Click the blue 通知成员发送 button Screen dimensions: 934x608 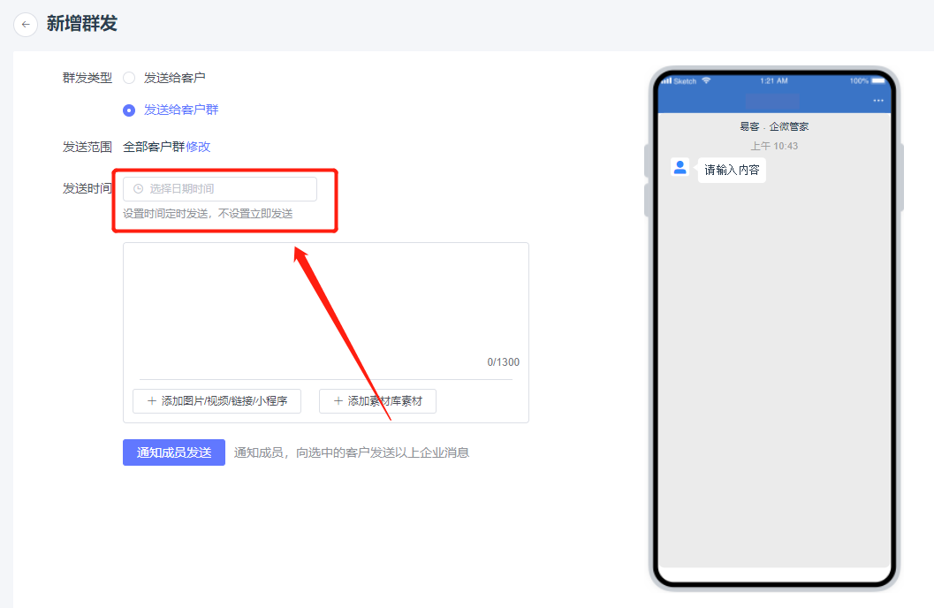click(173, 452)
